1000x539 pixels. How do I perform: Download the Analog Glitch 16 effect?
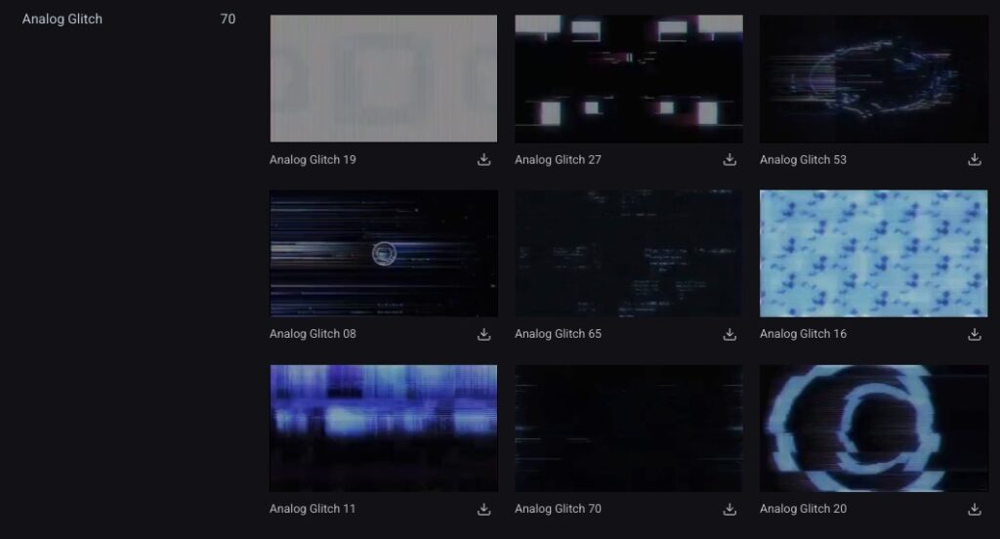click(x=974, y=334)
